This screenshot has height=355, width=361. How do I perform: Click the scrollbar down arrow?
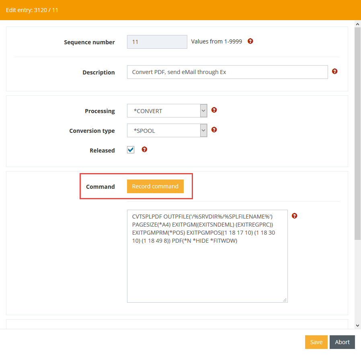pyautogui.click(x=357, y=325)
